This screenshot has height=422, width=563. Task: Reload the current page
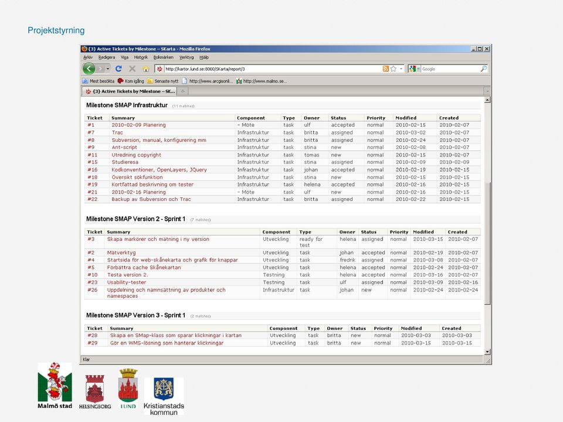[x=118, y=69]
